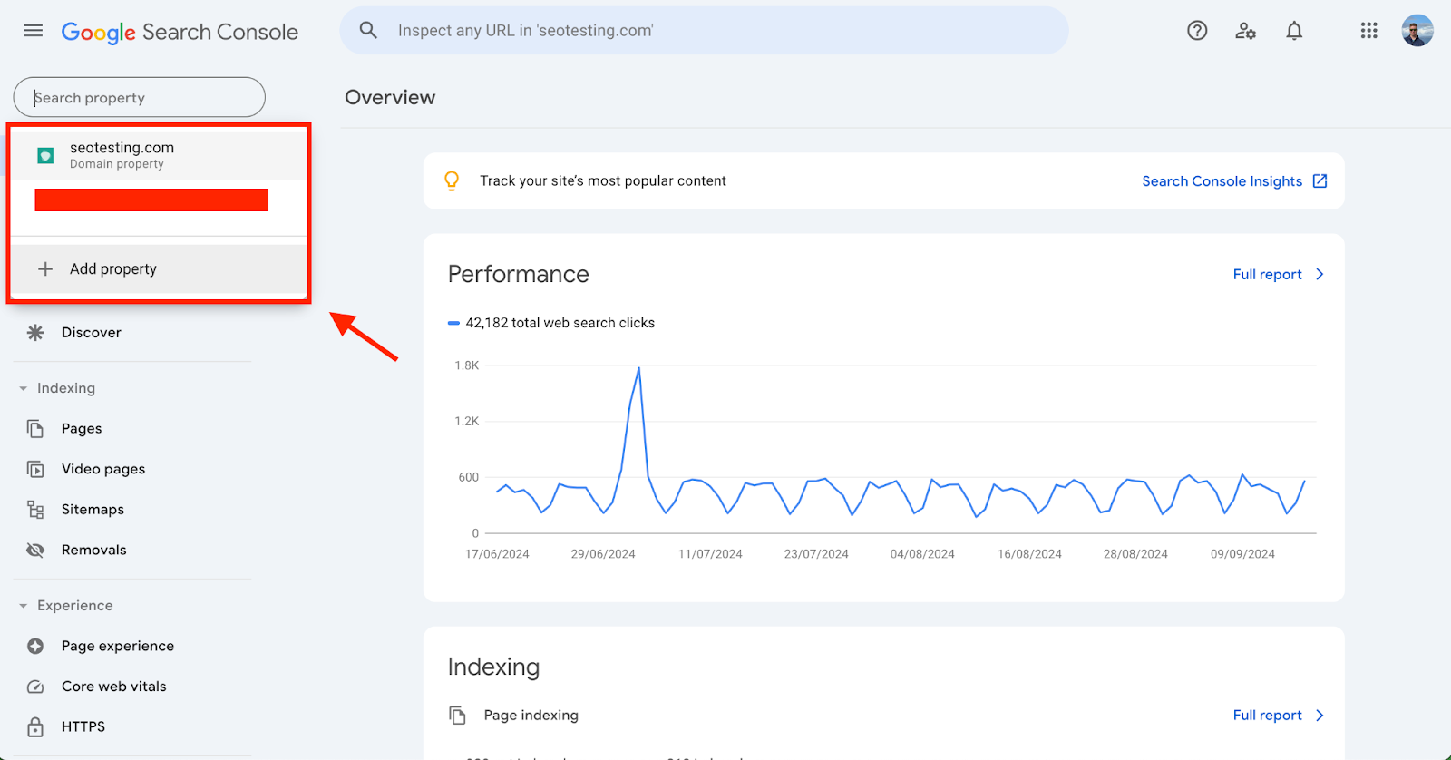This screenshot has height=760, width=1451.
Task: Click the search magnifier icon
Action: (x=368, y=30)
